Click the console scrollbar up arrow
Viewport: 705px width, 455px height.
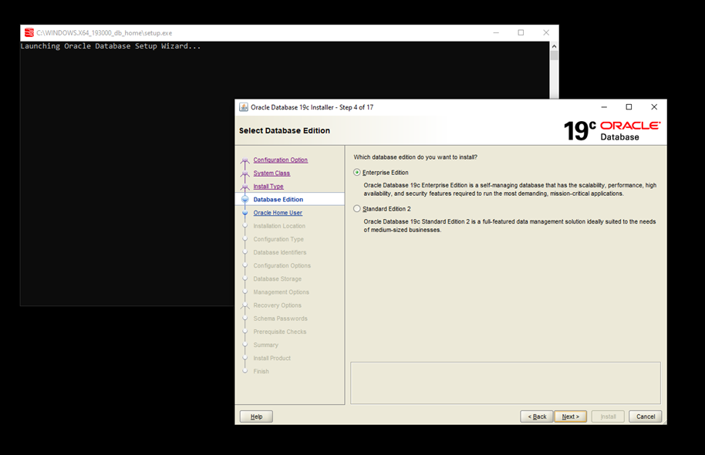pos(555,45)
